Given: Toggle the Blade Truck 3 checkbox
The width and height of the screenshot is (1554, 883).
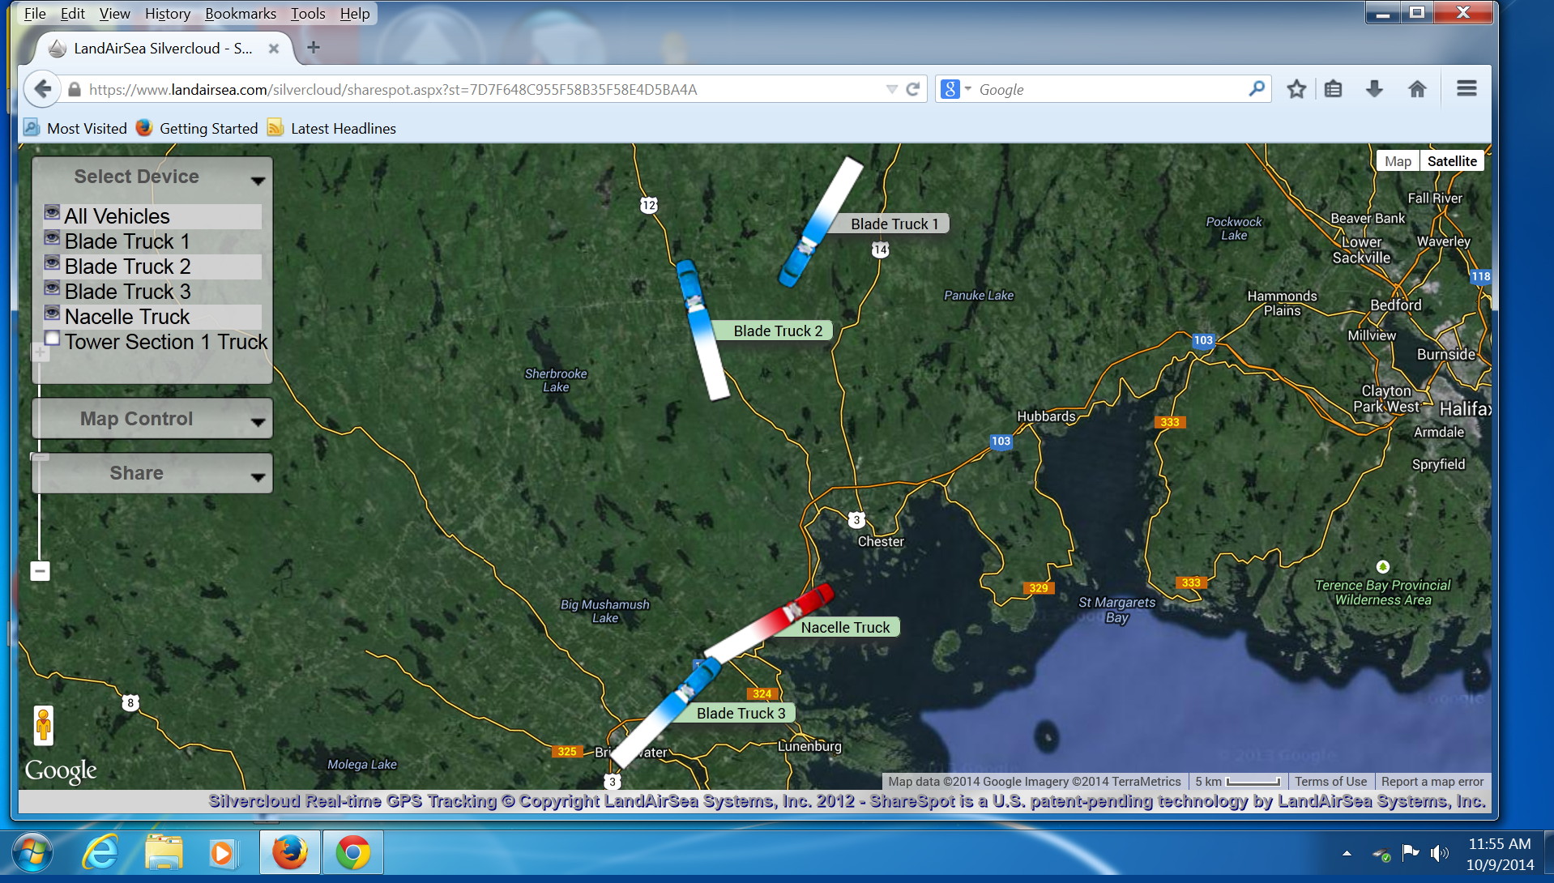Looking at the screenshot, I should tap(52, 288).
